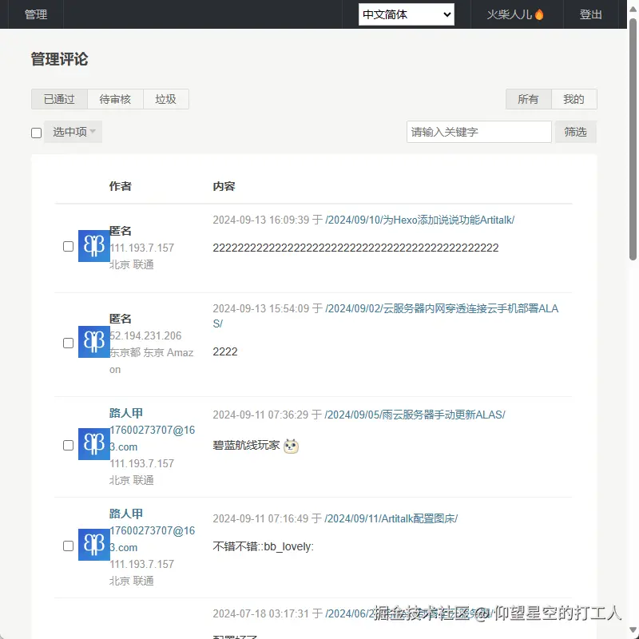Click the 筛选 filter button
The width and height of the screenshot is (639, 639).
pos(575,132)
